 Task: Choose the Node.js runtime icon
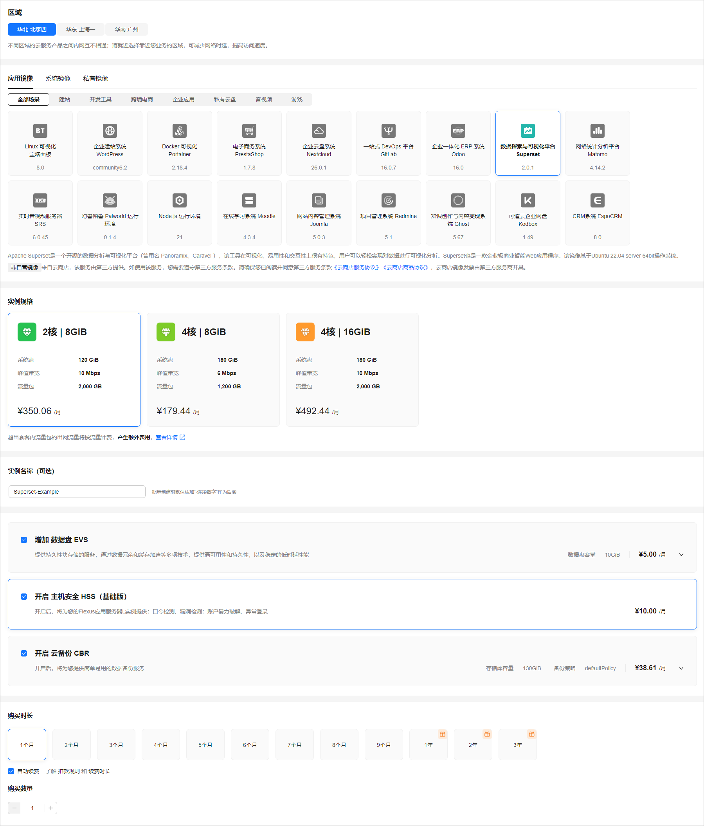click(x=180, y=200)
